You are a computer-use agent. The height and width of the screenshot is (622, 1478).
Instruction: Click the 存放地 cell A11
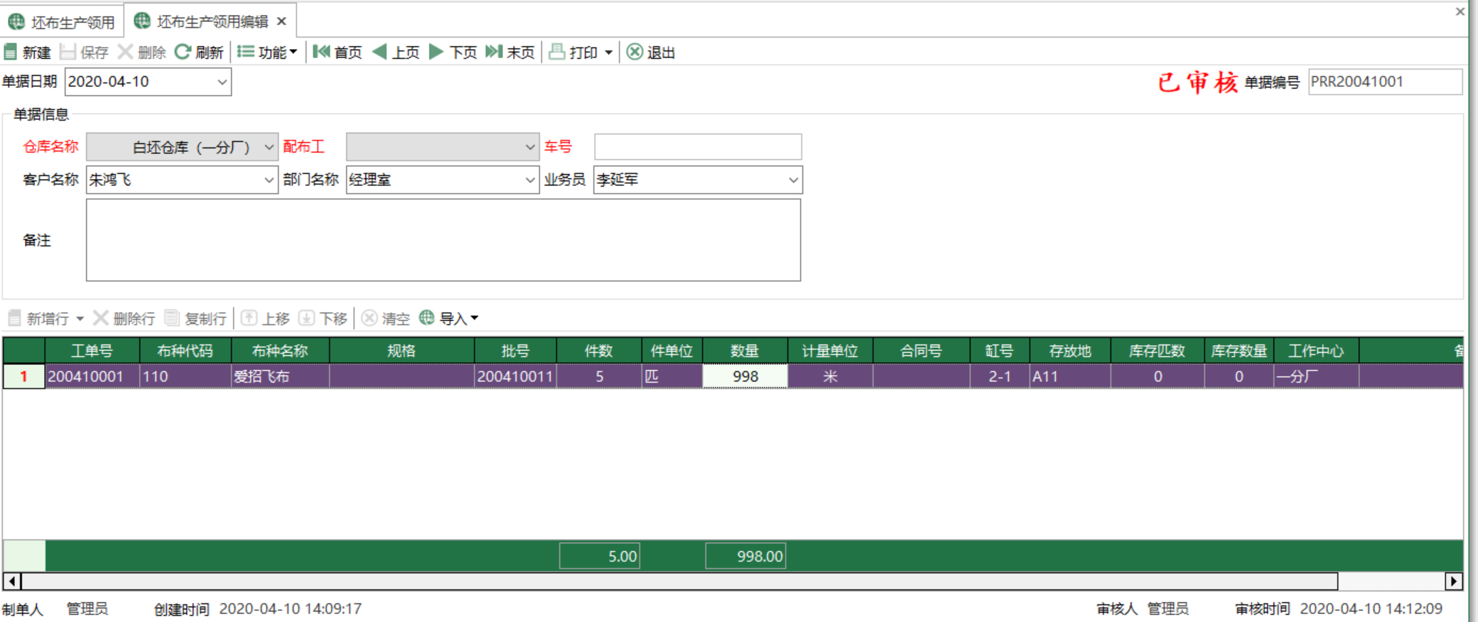click(1070, 376)
